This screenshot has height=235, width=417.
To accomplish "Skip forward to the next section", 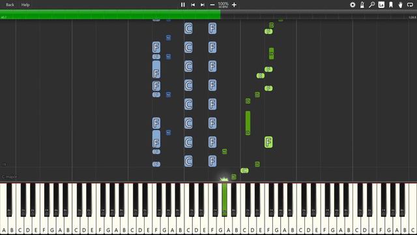I will coord(203,5).
